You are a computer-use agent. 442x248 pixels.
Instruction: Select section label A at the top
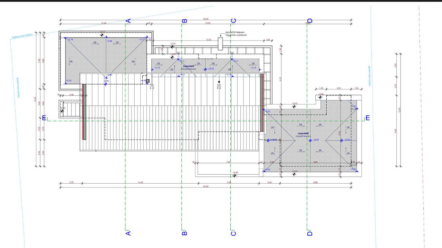pos(128,21)
